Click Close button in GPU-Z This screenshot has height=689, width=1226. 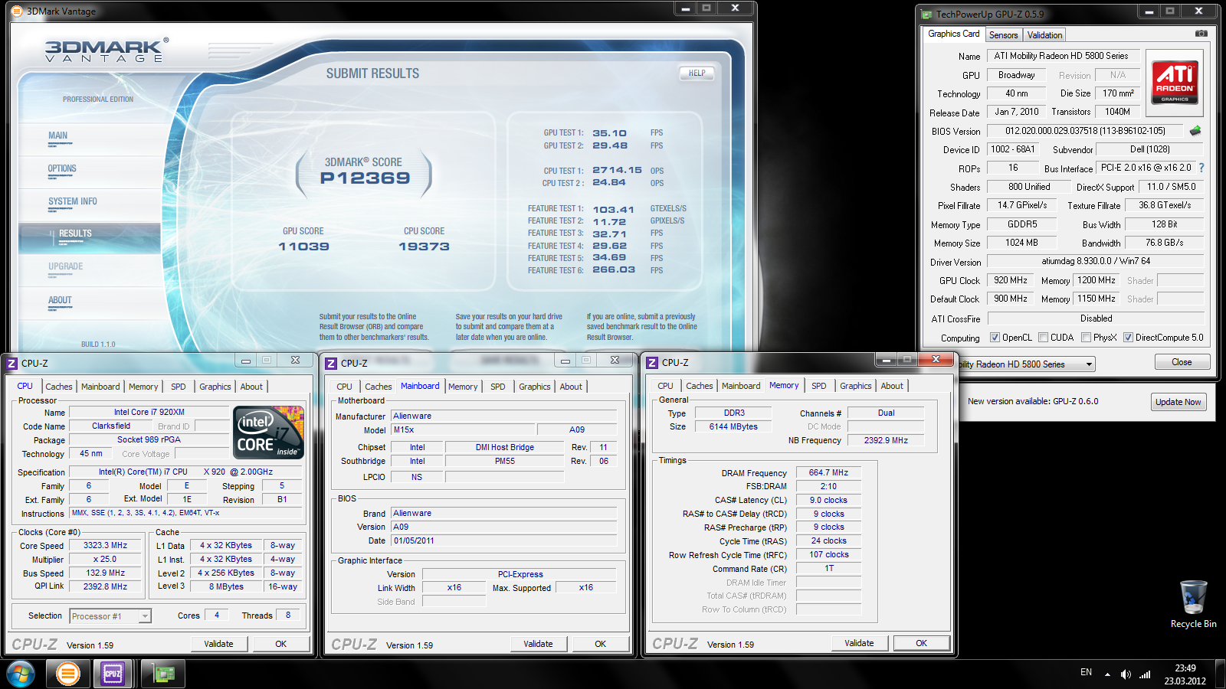tap(1182, 362)
